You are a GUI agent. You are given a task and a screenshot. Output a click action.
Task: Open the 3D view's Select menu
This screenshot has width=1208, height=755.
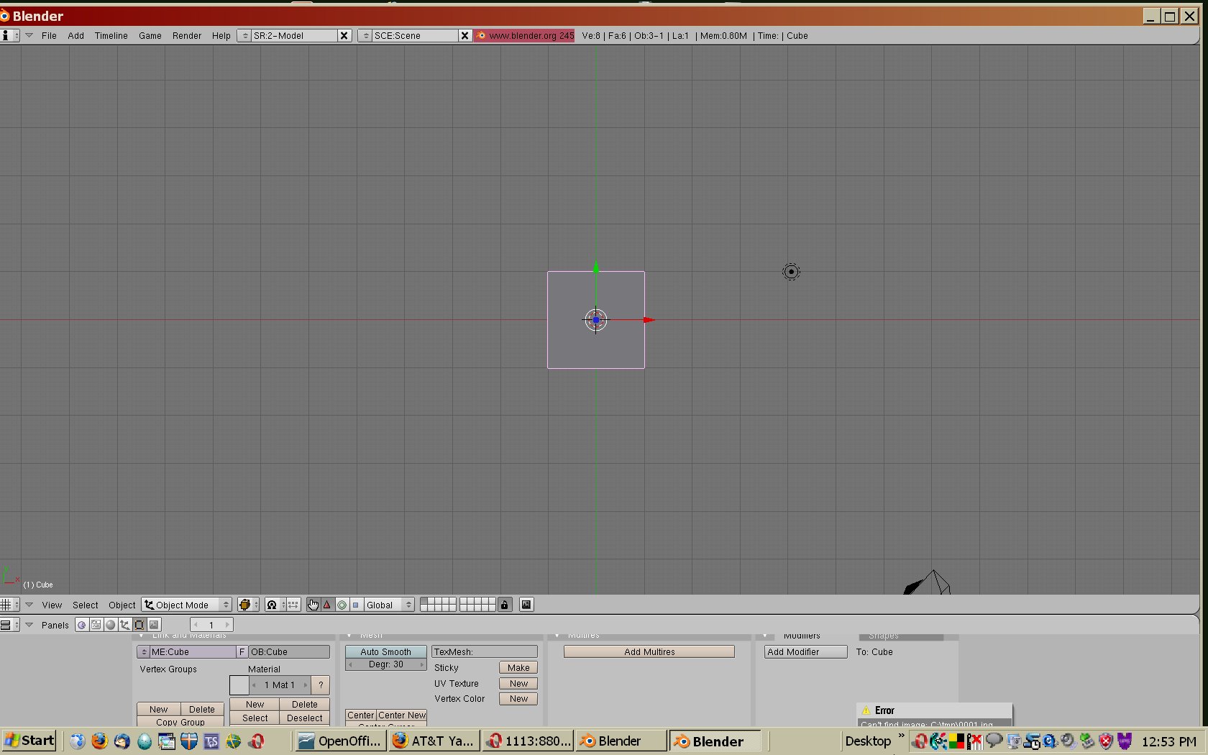point(85,605)
